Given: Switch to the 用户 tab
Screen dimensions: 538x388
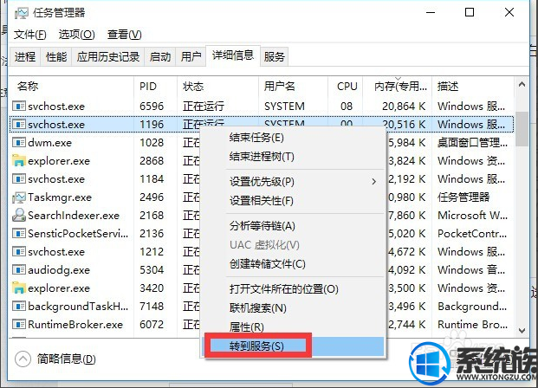Looking at the screenshot, I should (191, 56).
